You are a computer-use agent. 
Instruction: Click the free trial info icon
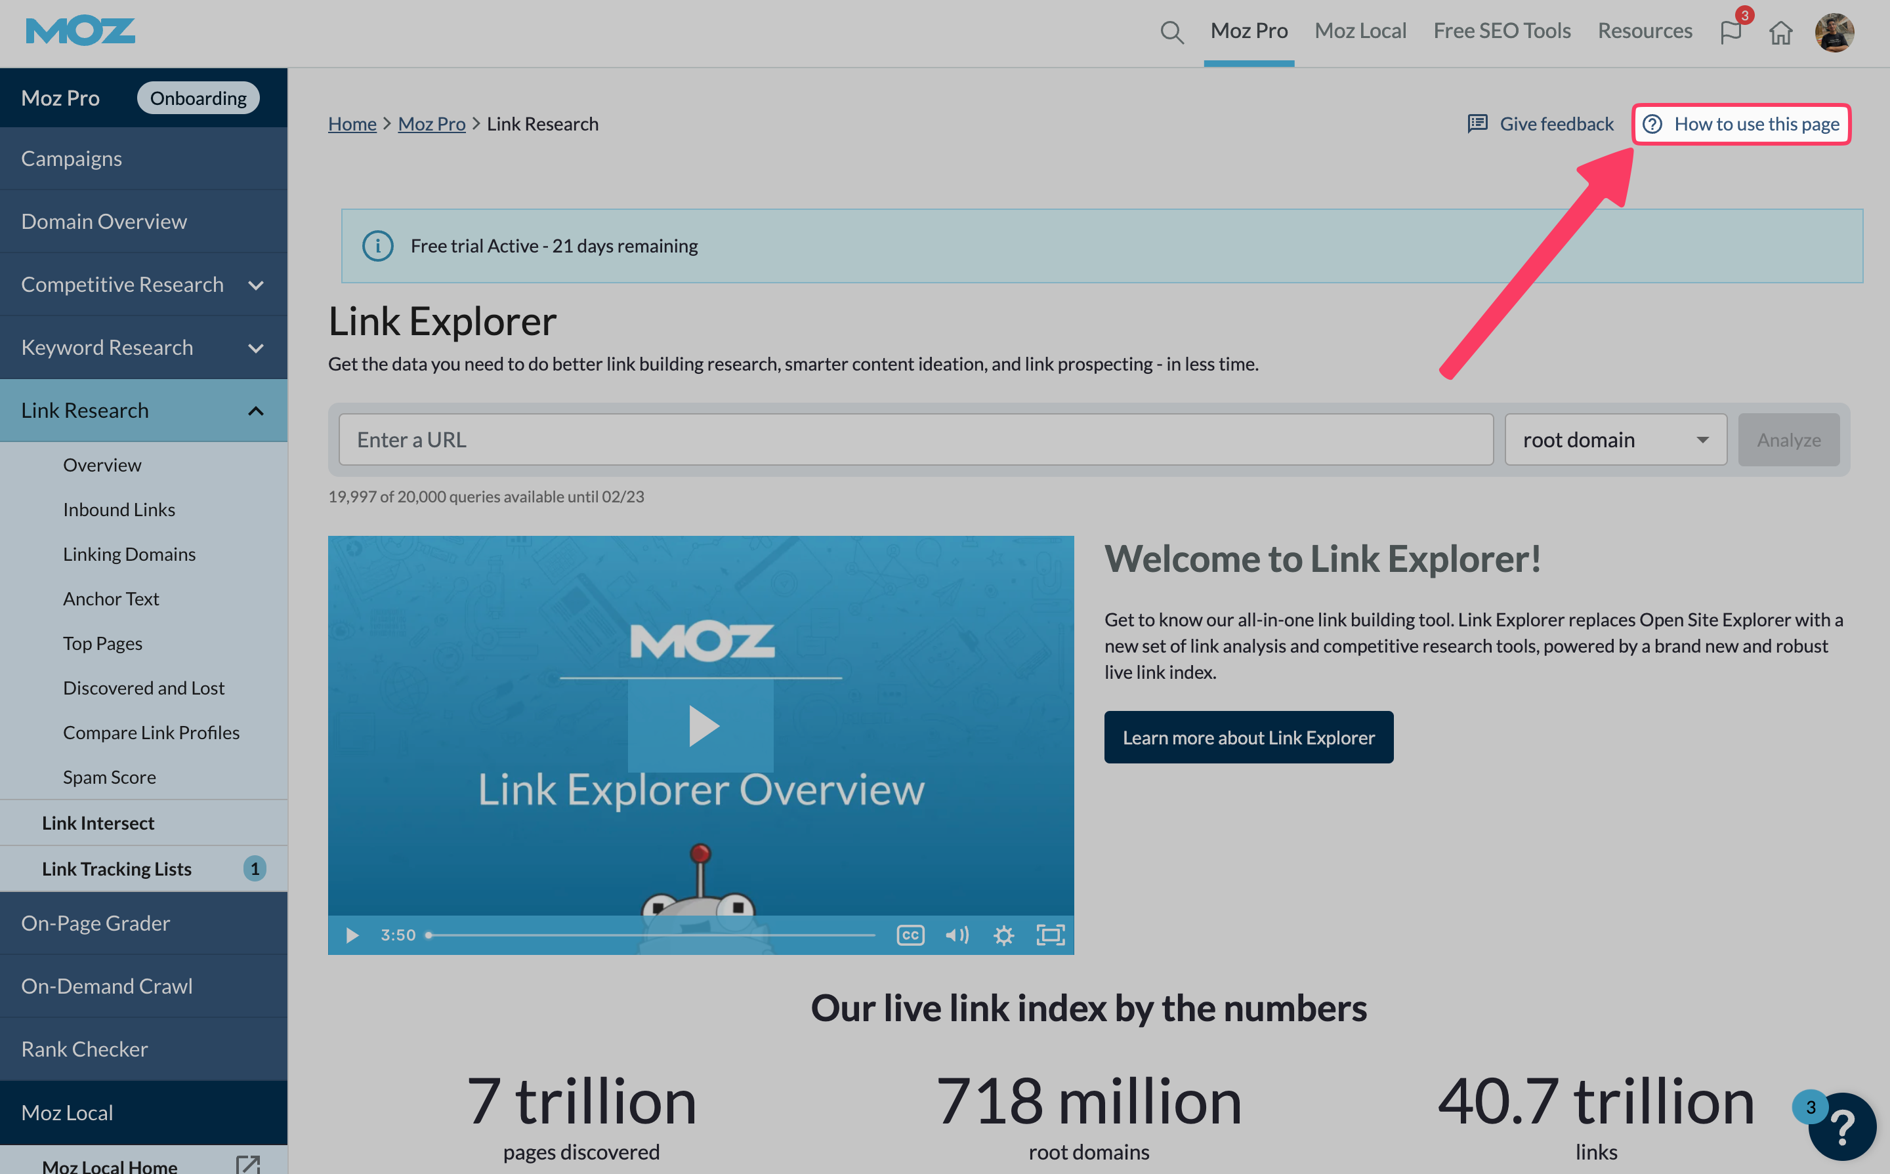tap(377, 246)
